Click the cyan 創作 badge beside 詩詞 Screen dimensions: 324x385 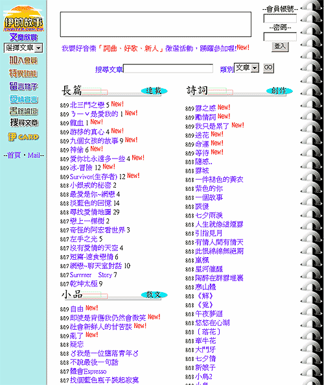279,91
